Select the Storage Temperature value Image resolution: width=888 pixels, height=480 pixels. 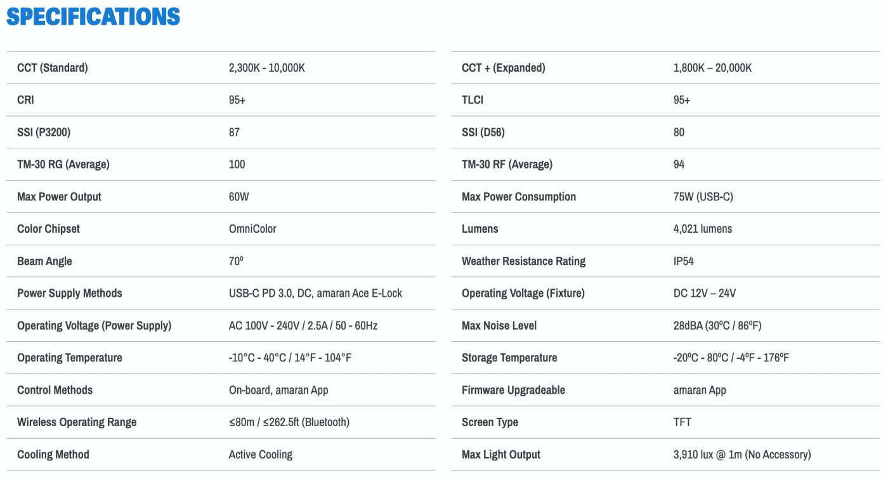pyautogui.click(x=731, y=358)
